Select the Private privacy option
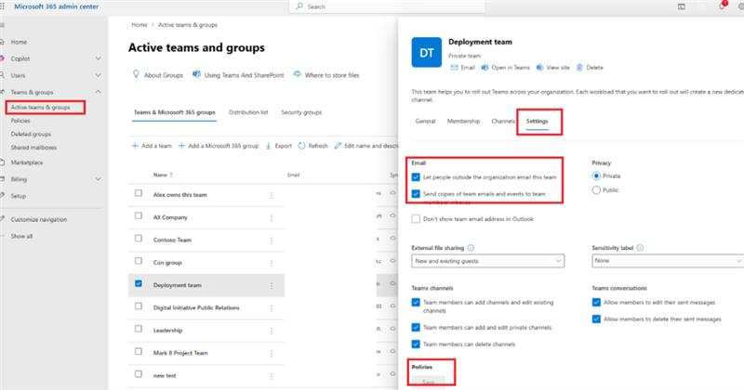 pyautogui.click(x=596, y=175)
